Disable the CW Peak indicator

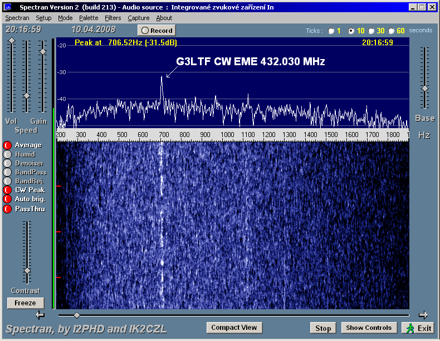click(7, 190)
